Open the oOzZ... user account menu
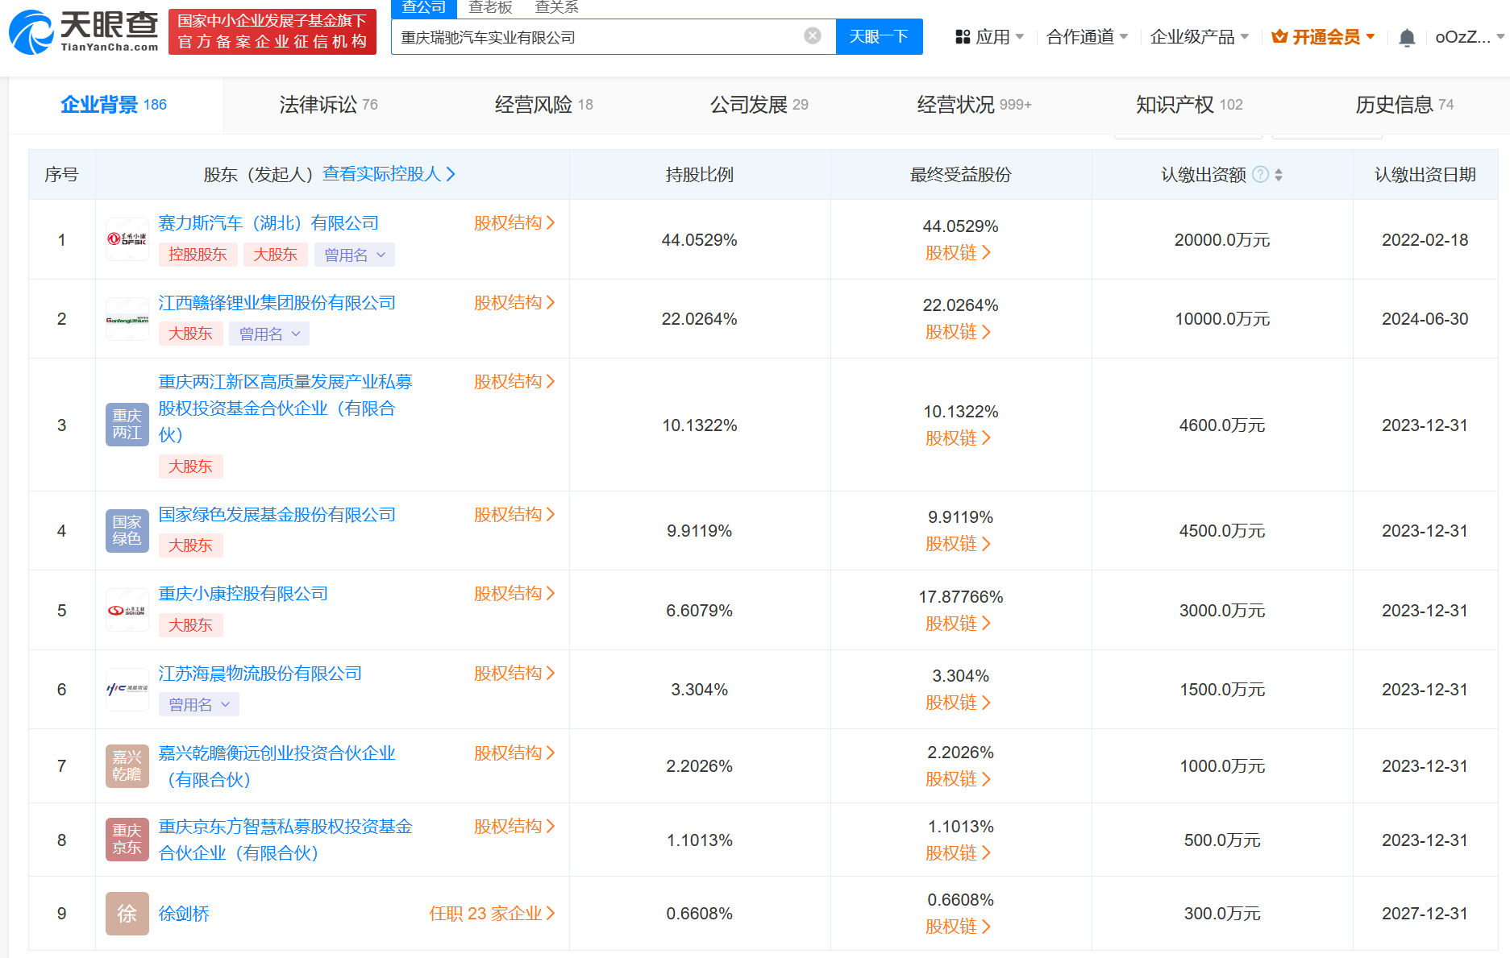 point(1470,37)
